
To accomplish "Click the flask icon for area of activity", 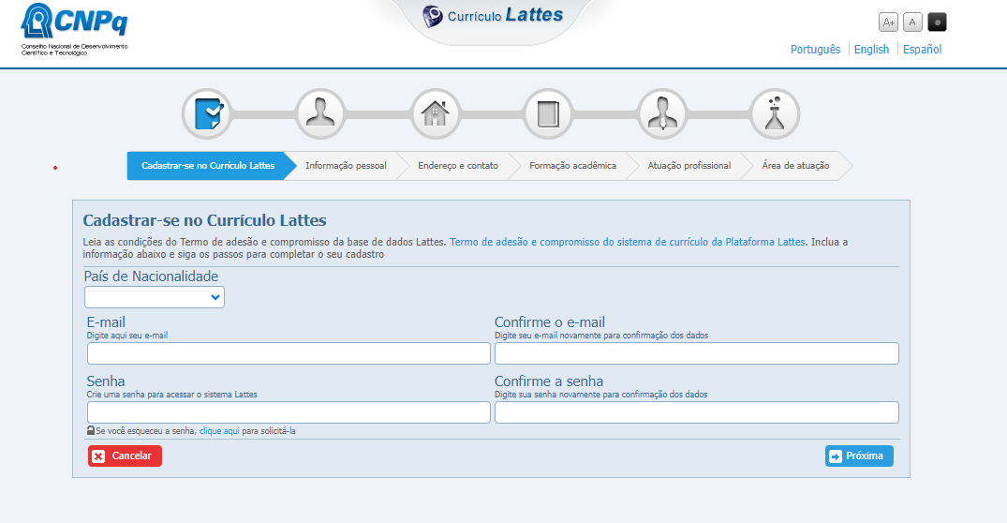I will 775,113.
